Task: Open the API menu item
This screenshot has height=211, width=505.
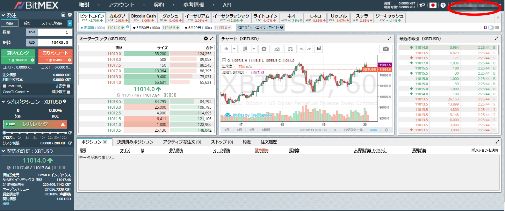Action: point(227,5)
